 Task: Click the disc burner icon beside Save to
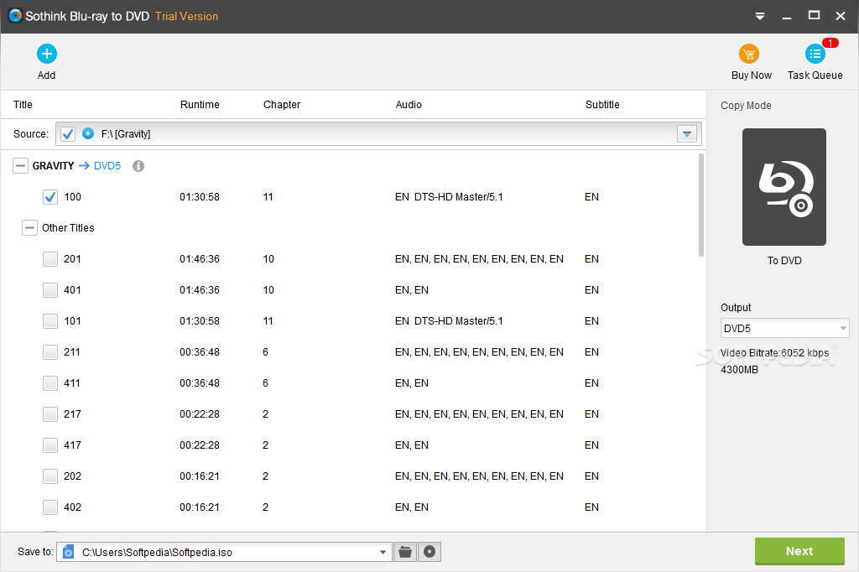[x=429, y=552]
